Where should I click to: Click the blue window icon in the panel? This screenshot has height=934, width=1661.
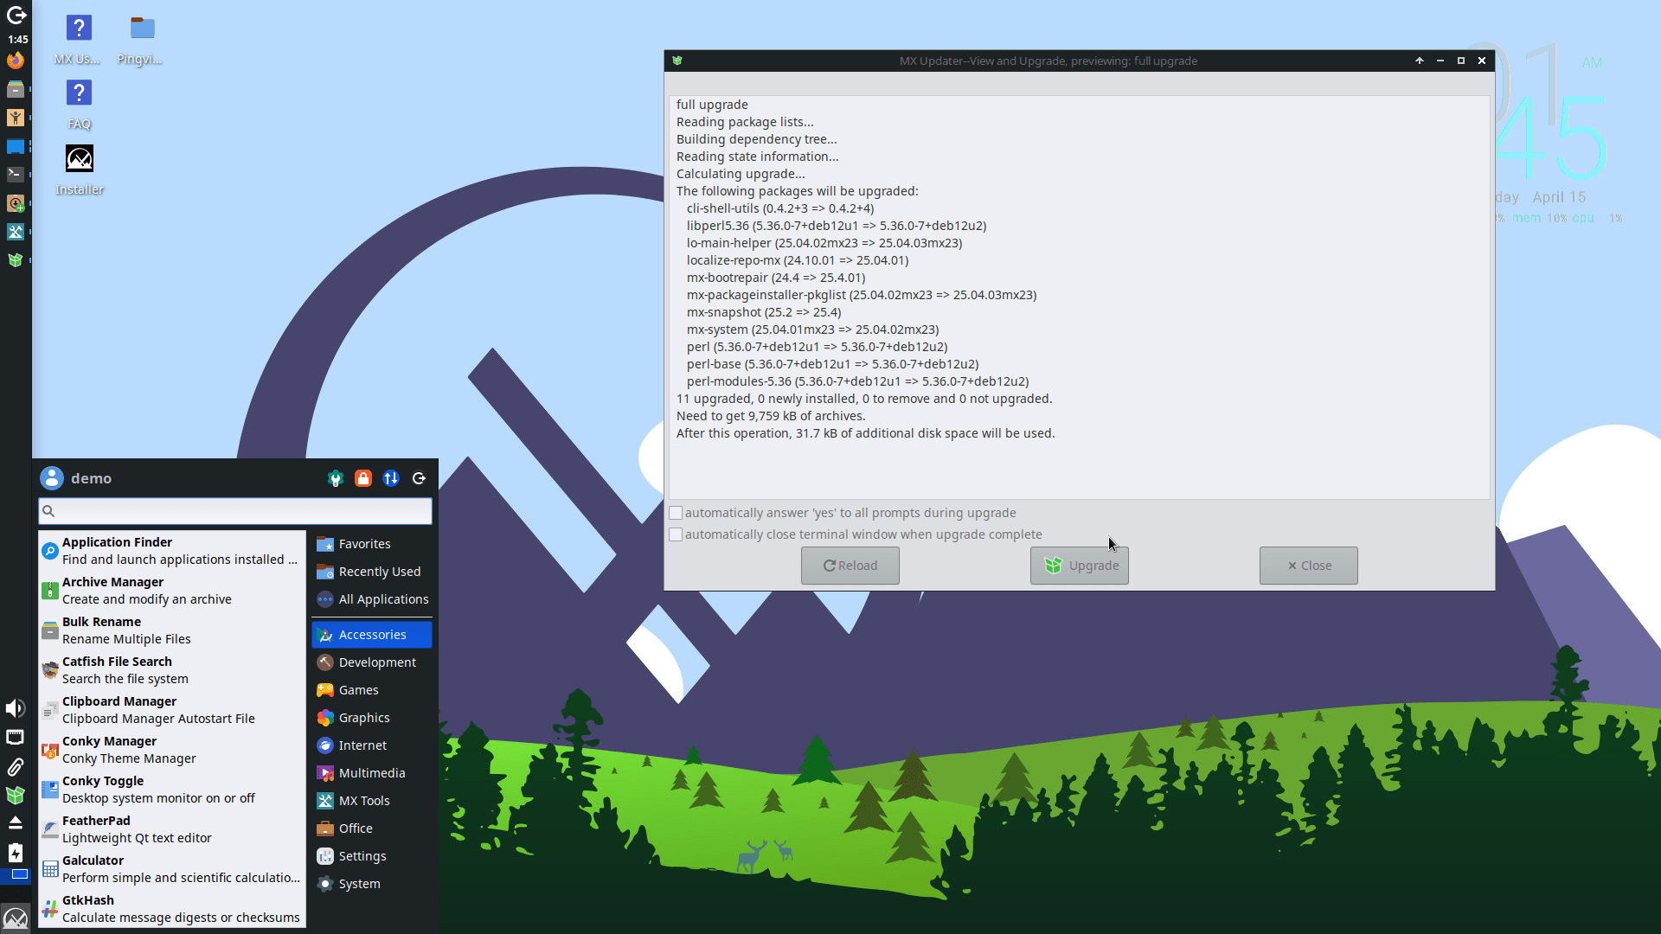click(x=16, y=146)
